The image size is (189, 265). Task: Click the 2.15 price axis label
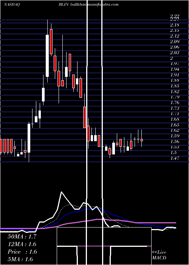coord(175,31)
